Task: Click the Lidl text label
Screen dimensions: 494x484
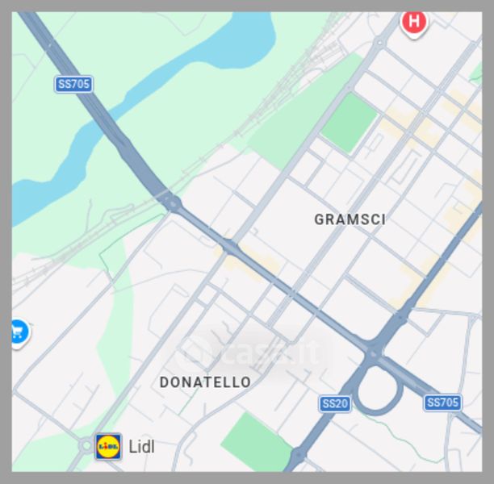Action: (x=142, y=447)
